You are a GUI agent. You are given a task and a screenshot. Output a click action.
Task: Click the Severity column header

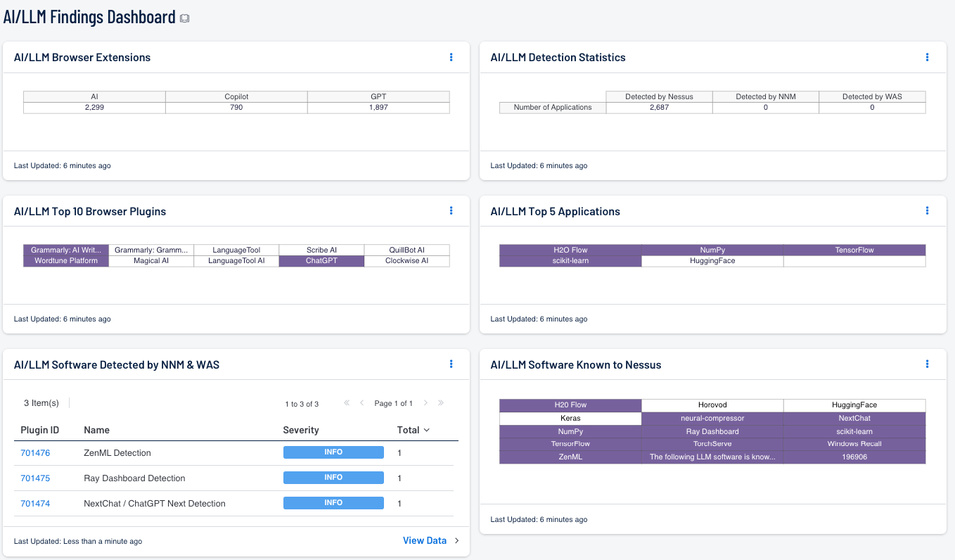click(301, 430)
